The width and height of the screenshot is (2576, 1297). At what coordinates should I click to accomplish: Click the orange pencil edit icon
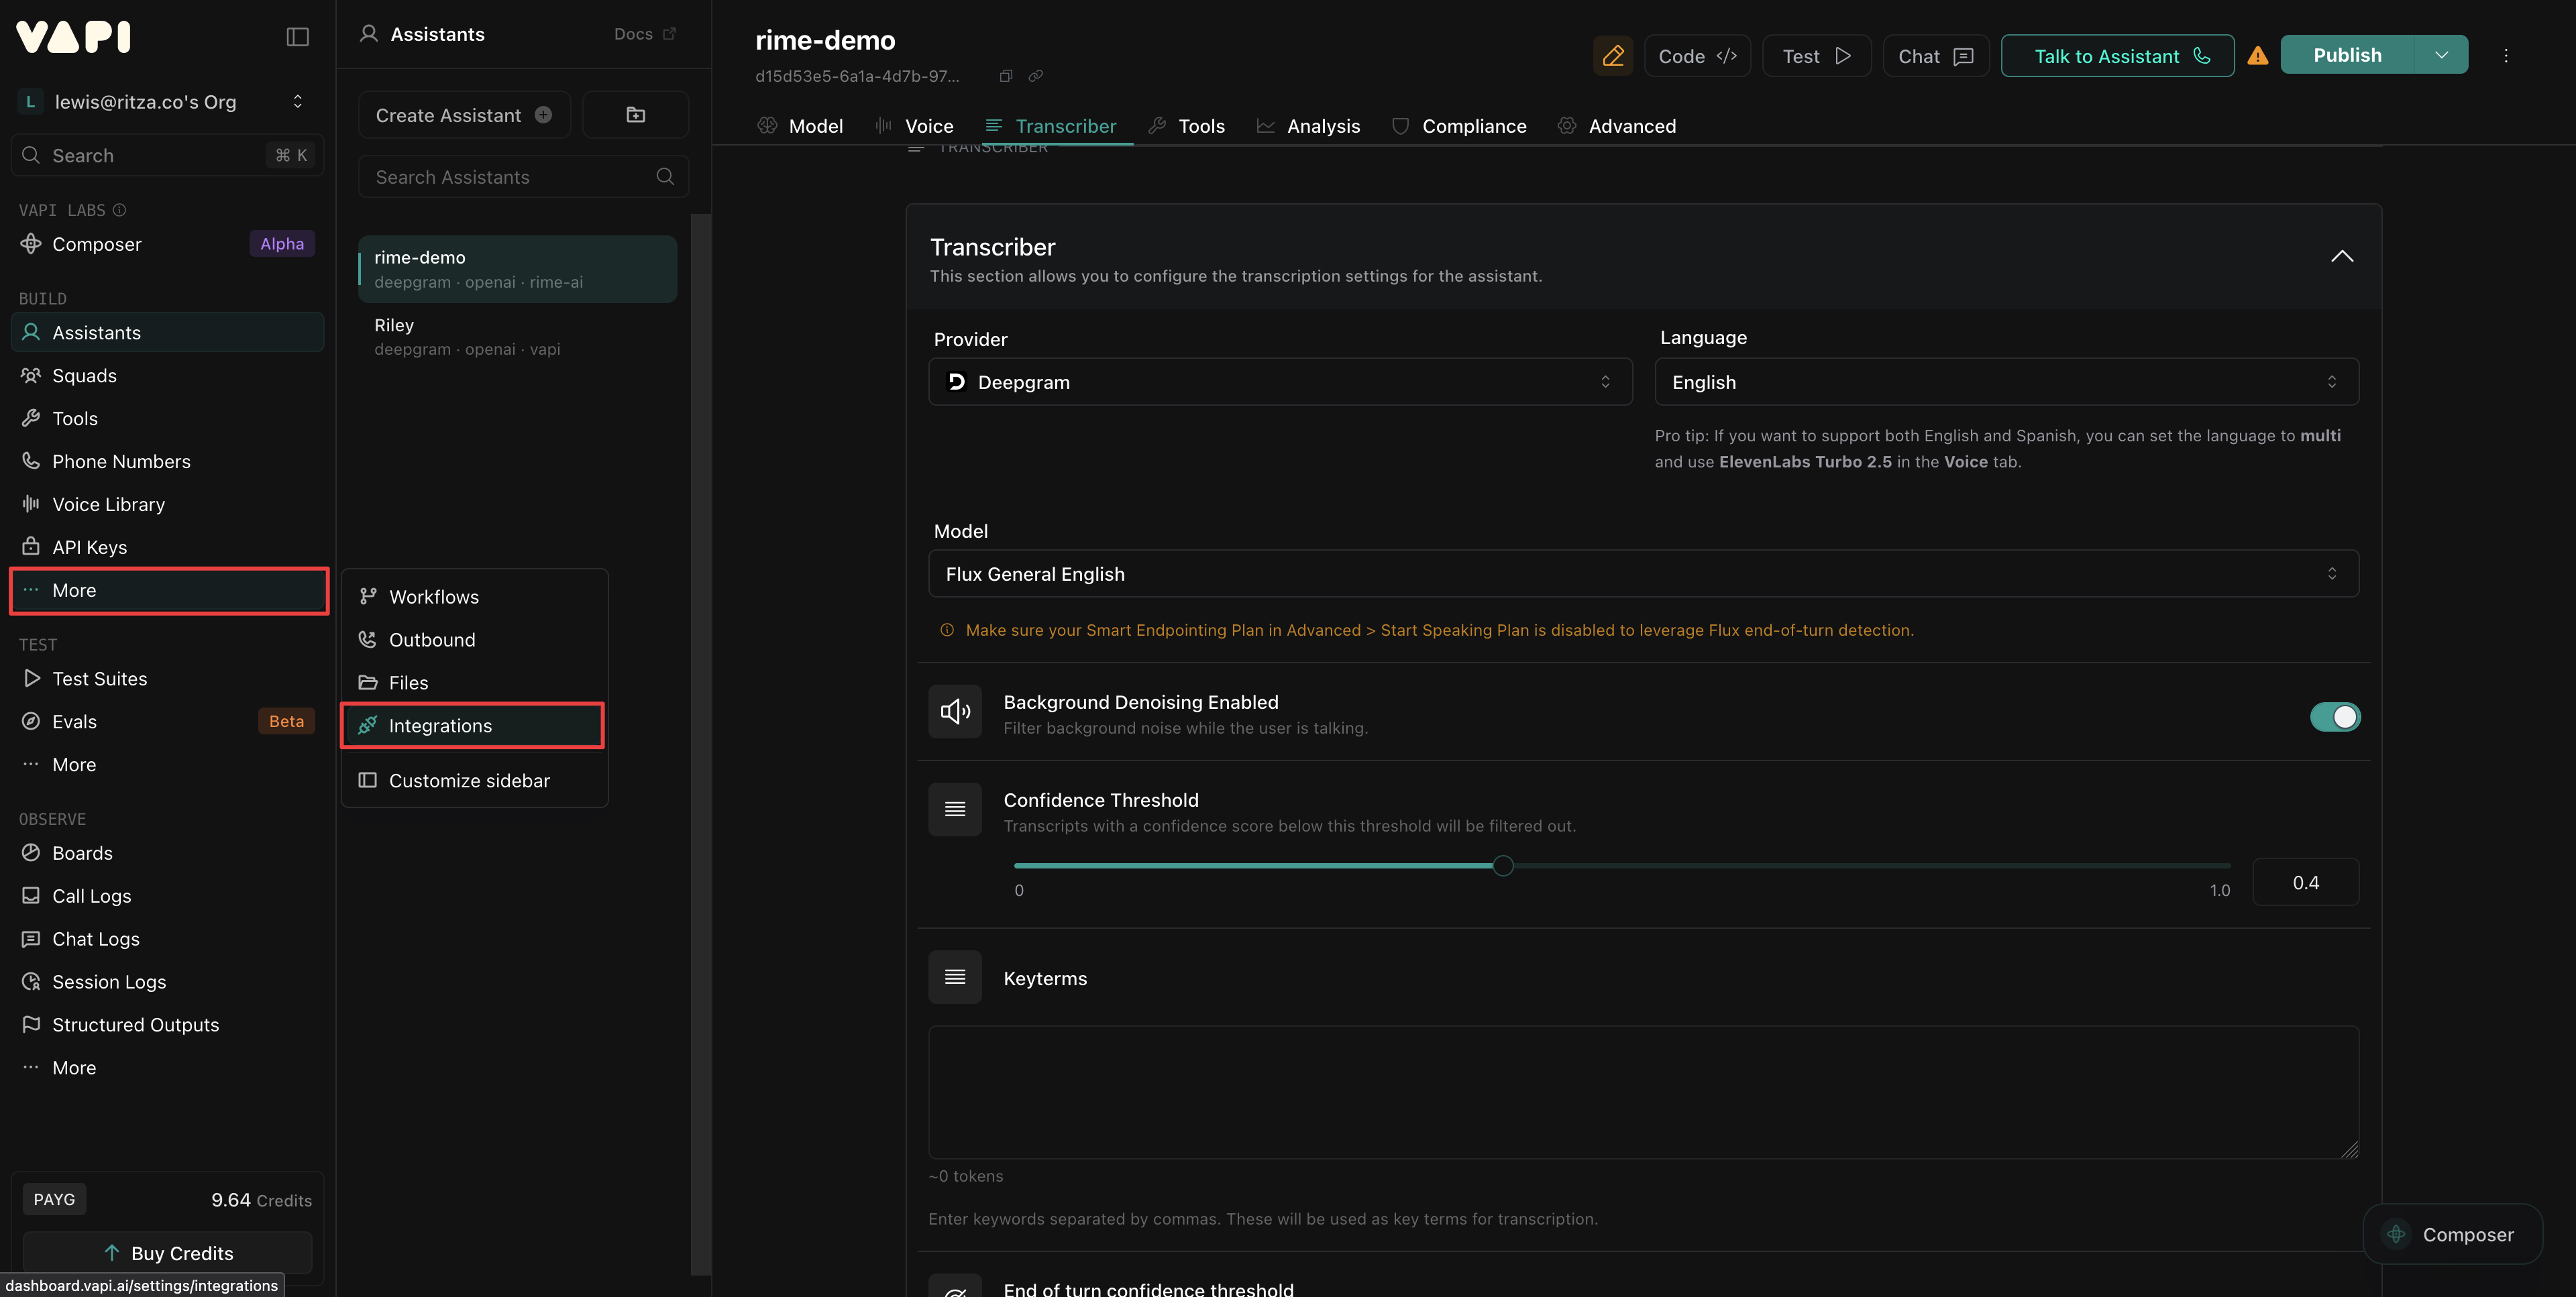coord(1612,56)
